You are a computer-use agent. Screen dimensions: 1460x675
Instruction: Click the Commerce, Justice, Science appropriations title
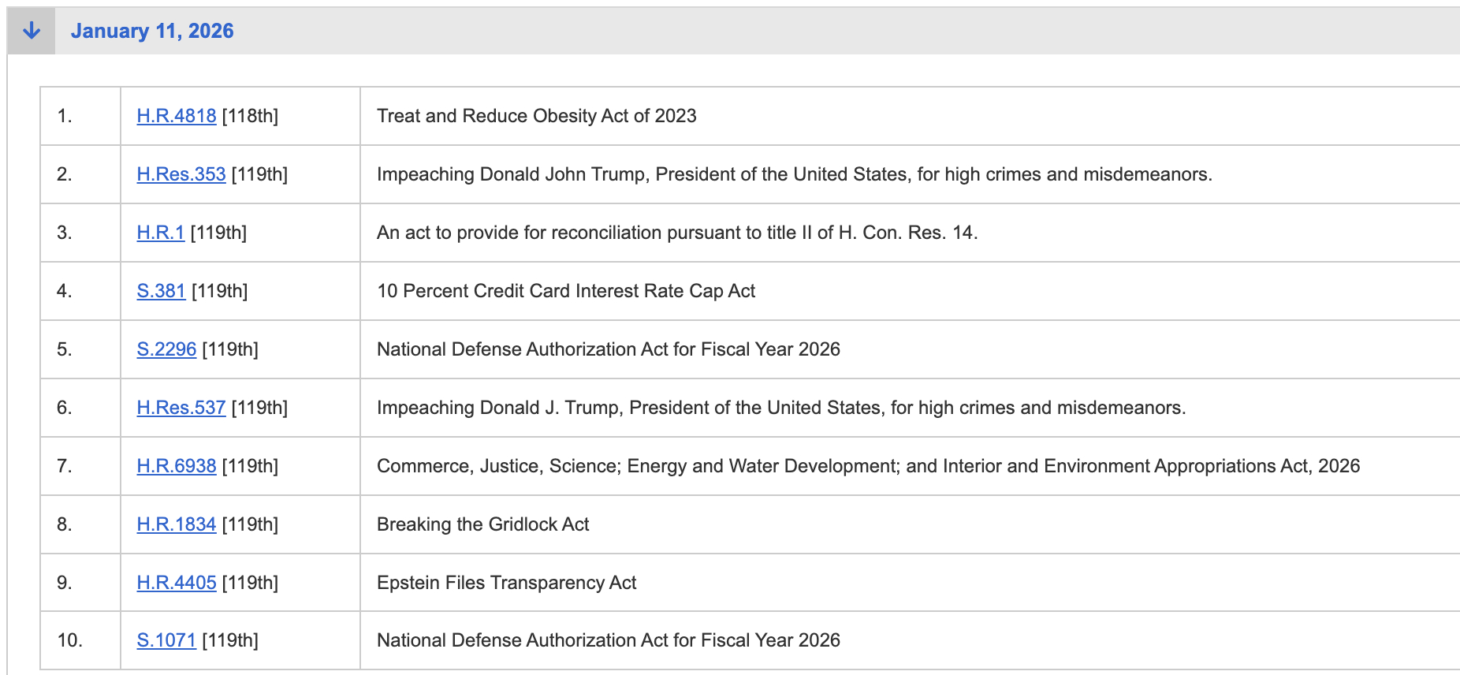[x=868, y=466]
